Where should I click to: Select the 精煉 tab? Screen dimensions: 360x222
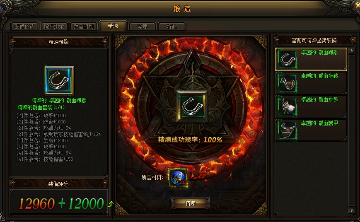[x=113, y=26]
